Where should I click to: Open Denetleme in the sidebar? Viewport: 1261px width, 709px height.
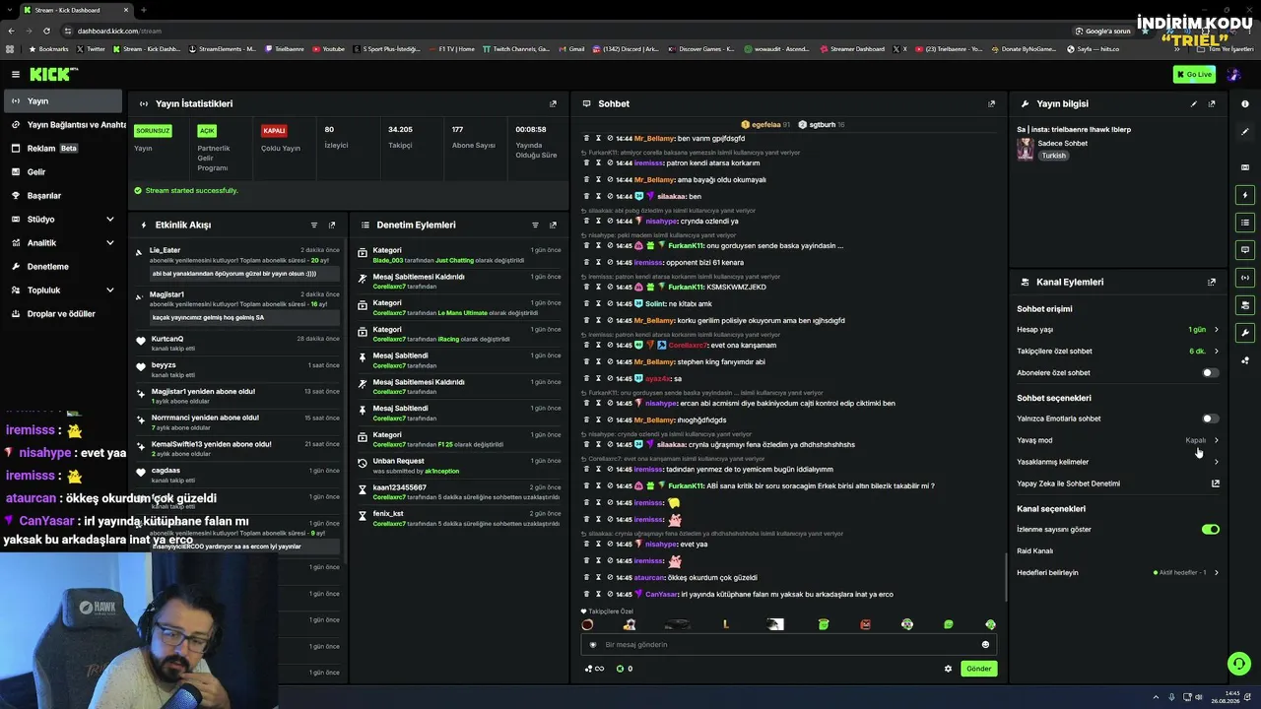pos(63,267)
